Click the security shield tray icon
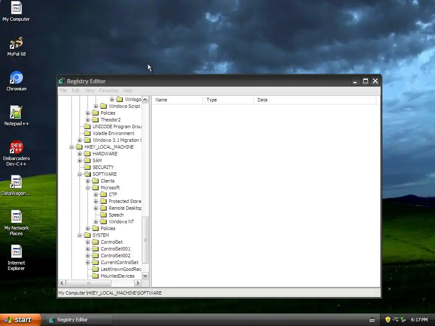435x326 pixels. (x=388, y=320)
